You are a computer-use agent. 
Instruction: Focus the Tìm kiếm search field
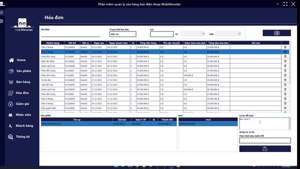click(x=70, y=34)
